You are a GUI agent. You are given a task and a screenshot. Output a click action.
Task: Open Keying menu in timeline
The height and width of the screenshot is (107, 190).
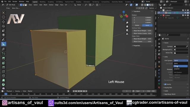18,91
